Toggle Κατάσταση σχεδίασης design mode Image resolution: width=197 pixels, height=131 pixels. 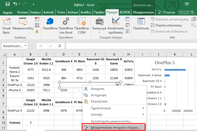[116, 26]
